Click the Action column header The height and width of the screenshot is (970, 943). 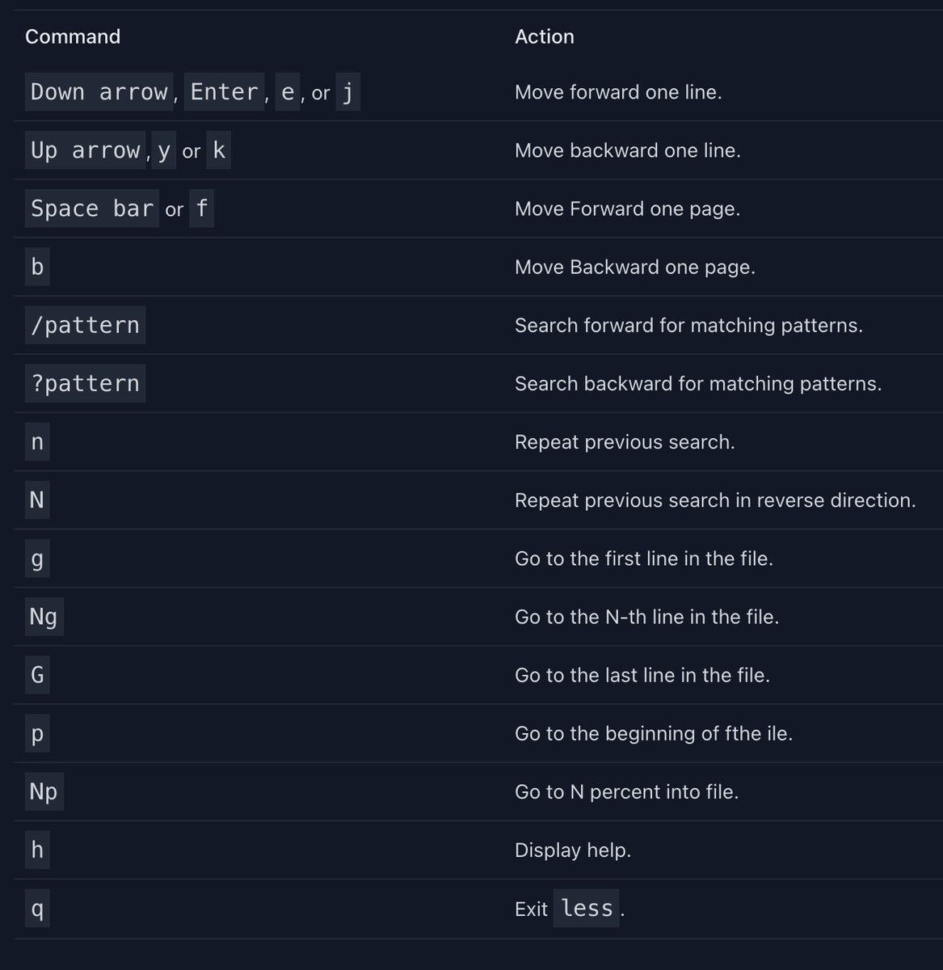click(x=545, y=36)
